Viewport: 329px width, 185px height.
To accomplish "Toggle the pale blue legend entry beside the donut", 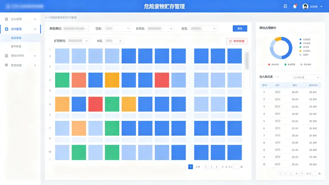I will (304, 55).
